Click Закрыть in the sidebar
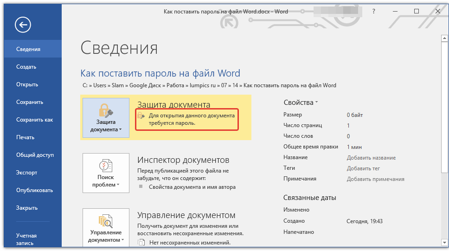Screen dimensions: 449x251 point(26,208)
